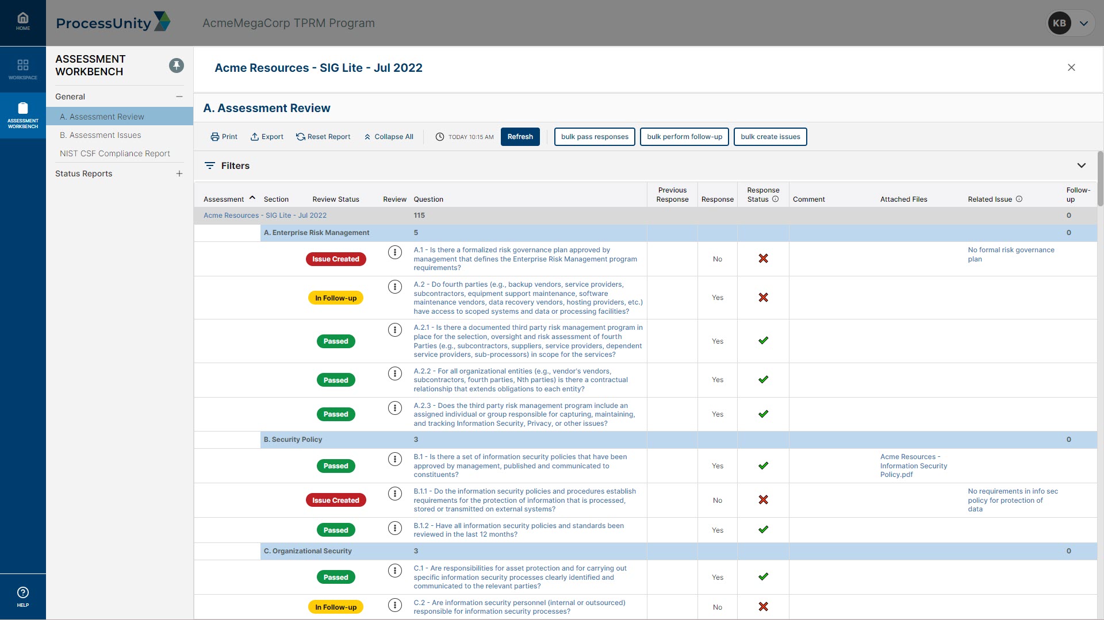Collapse All rows

click(x=389, y=137)
